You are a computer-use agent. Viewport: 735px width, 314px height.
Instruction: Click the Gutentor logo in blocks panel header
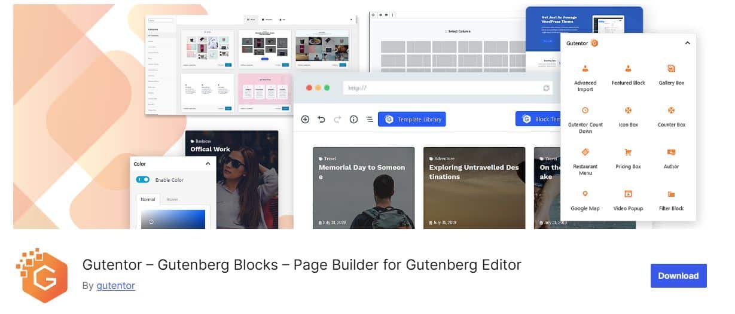pos(594,43)
